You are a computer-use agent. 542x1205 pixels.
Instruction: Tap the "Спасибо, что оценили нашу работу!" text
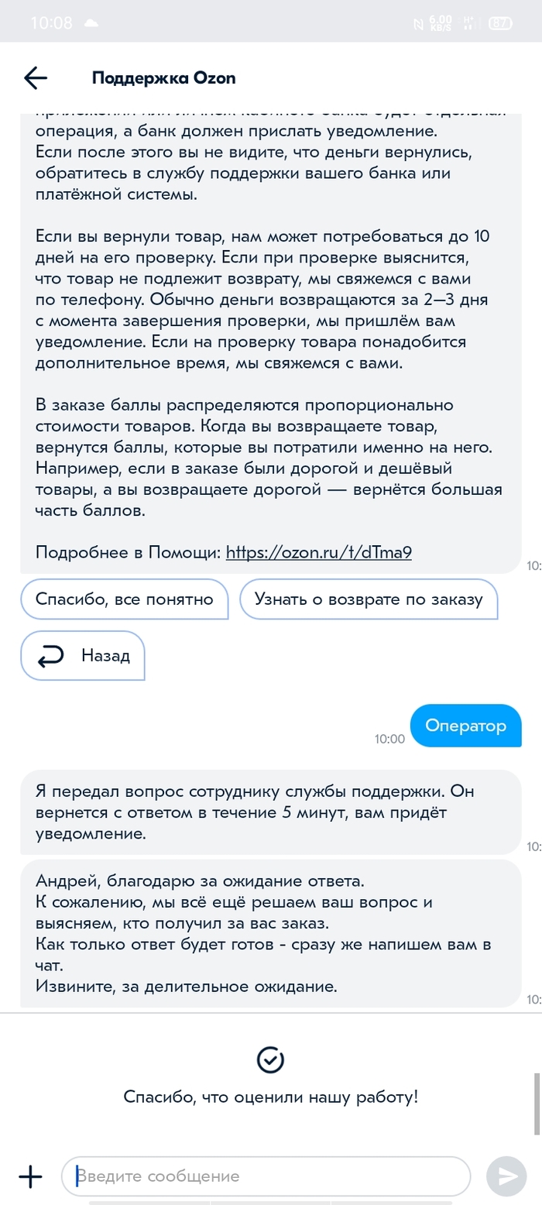click(270, 1097)
